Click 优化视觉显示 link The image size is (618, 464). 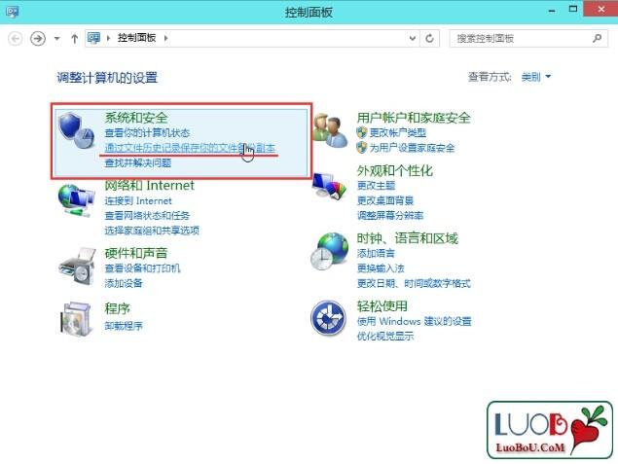click(385, 336)
